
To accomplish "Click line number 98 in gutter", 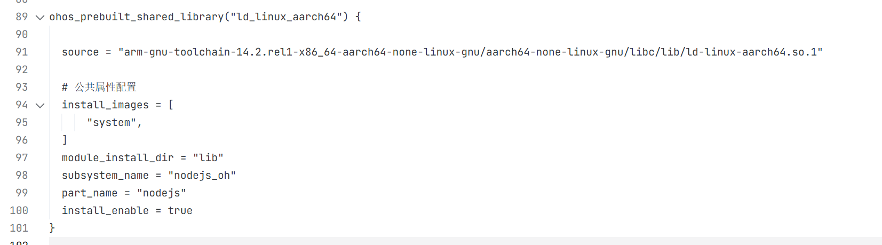I will coord(21,176).
